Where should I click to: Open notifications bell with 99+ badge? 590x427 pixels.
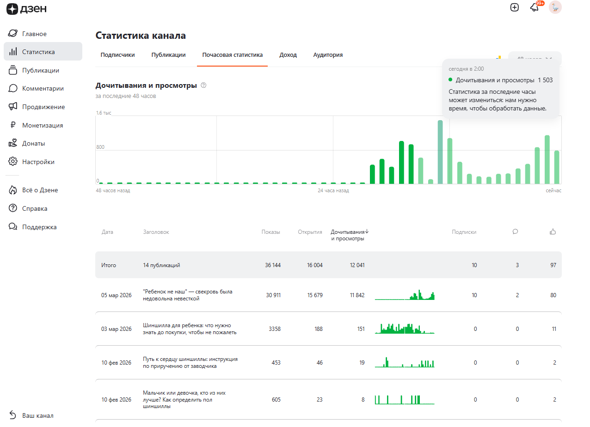[x=535, y=7]
